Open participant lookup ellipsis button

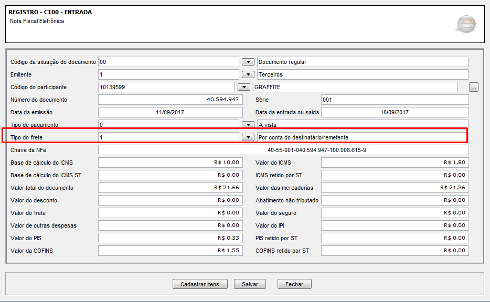click(x=474, y=87)
